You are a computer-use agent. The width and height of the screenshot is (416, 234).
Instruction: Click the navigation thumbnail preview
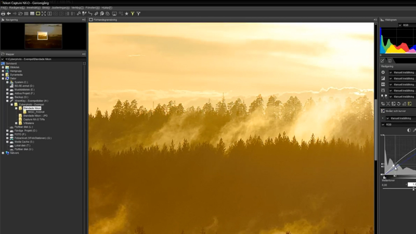pos(43,36)
